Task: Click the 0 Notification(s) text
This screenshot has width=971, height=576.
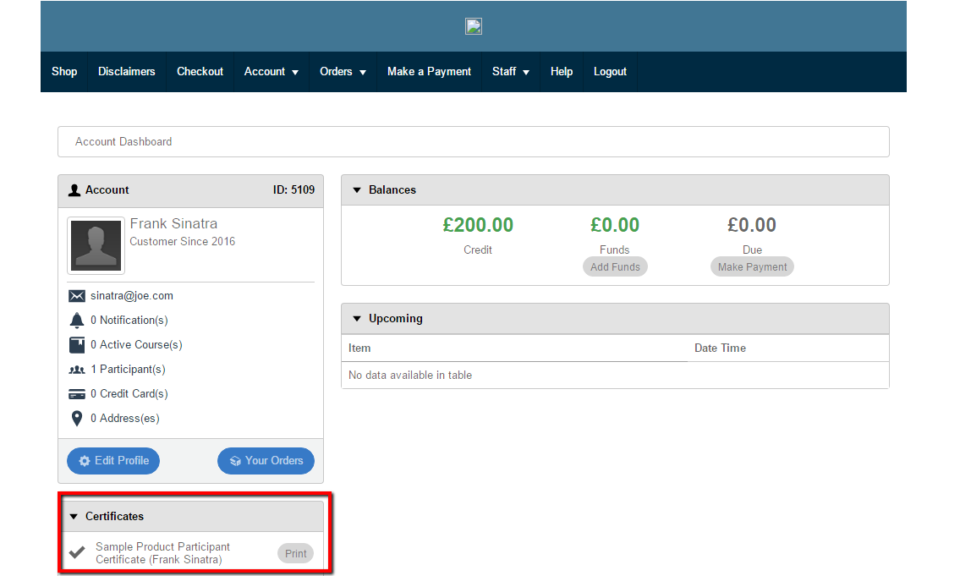Action: (129, 321)
